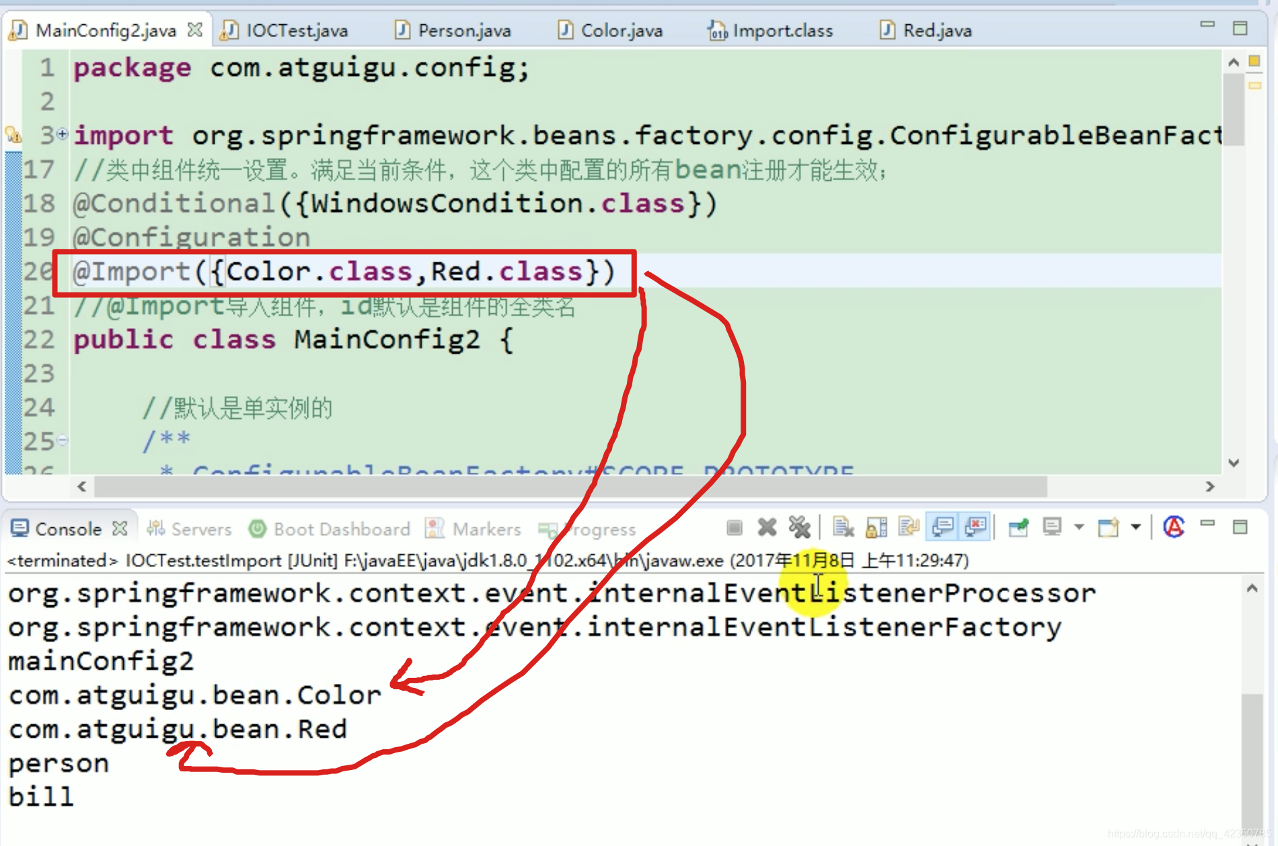
Task: Switch to MainConfig2.java editor tab
Action: tap(106, 30)
